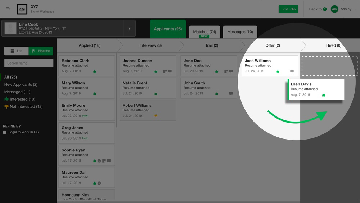The image size is (360, 203).
Task: Click Jack Williams' thumbs-up icon
Action: pyautogui.click(x=278, y=71)
